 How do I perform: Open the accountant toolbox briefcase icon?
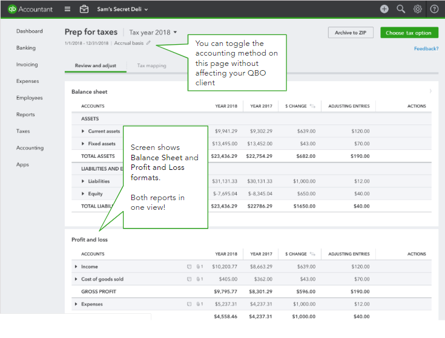click(x=84, y=9)
